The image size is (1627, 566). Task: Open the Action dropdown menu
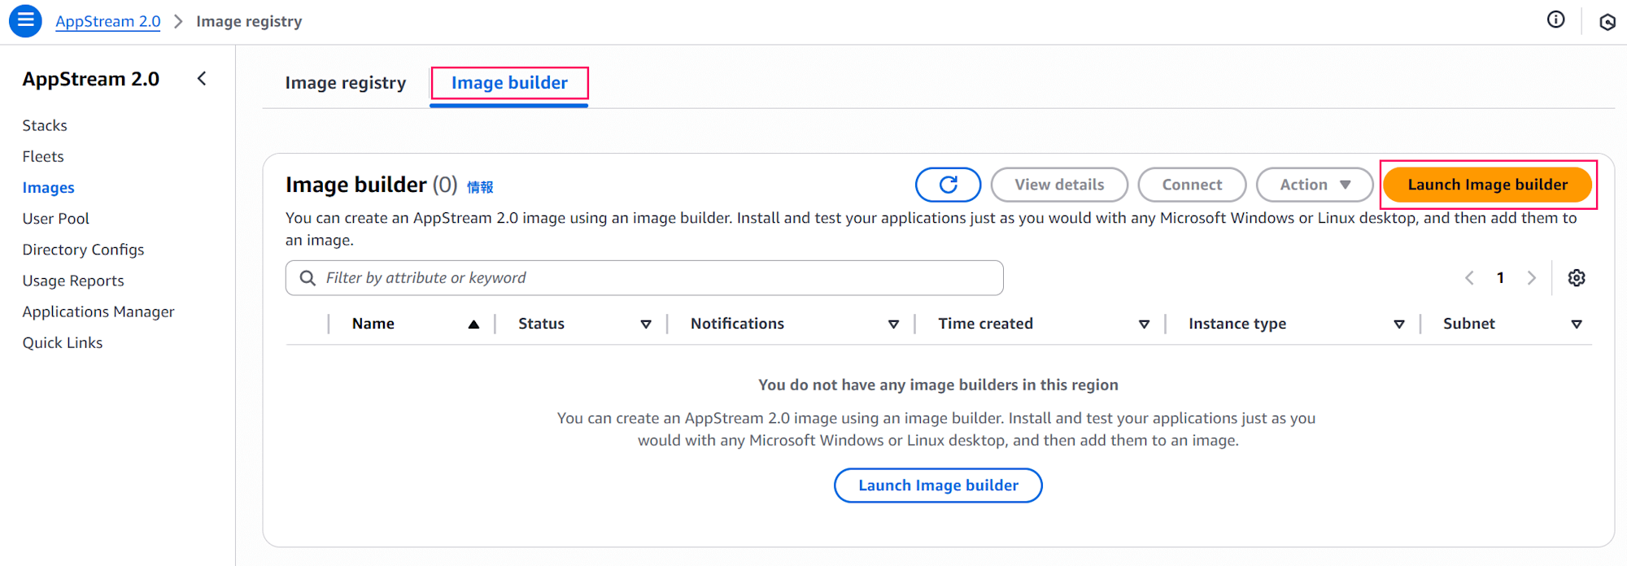point(1315,185)
